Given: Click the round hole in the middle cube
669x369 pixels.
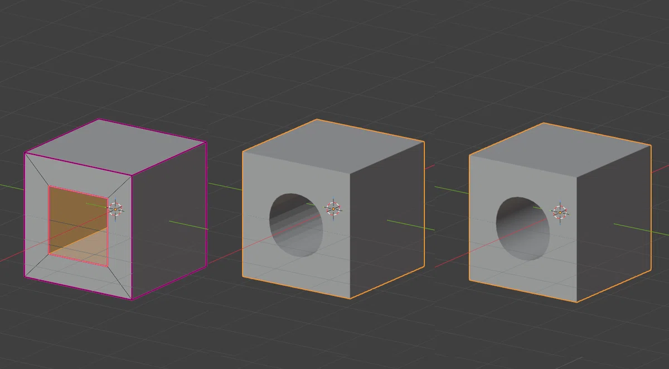Looking at the screenshot, I should (x=295, y=224).
